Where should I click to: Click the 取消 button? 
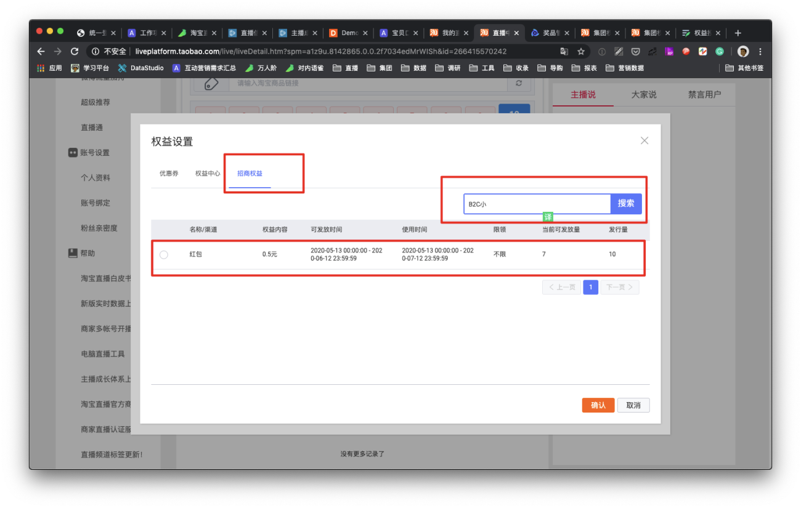[x=633, y=405]
